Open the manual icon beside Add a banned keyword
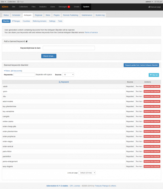This screenshot has height=189, width=163. [27, 41]
